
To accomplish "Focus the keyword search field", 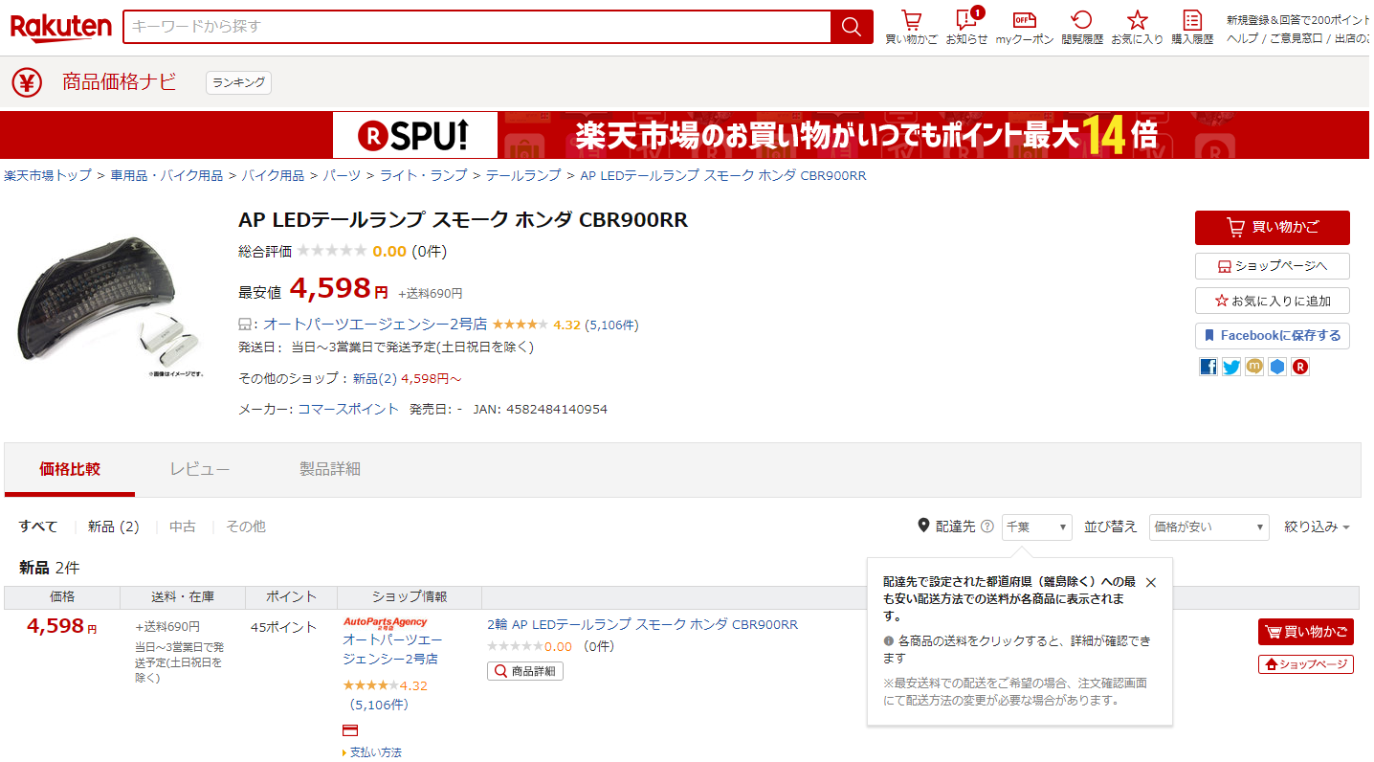I will (x=477, y=27).
